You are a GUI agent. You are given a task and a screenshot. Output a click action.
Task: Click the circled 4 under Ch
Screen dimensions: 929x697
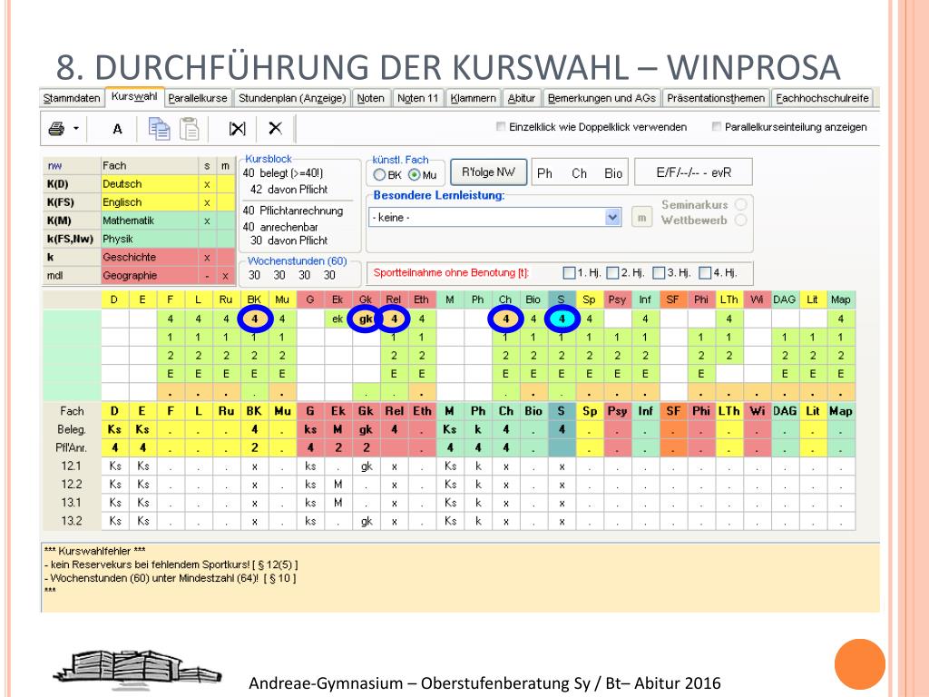pyautogui.click(x=505, y=319)
